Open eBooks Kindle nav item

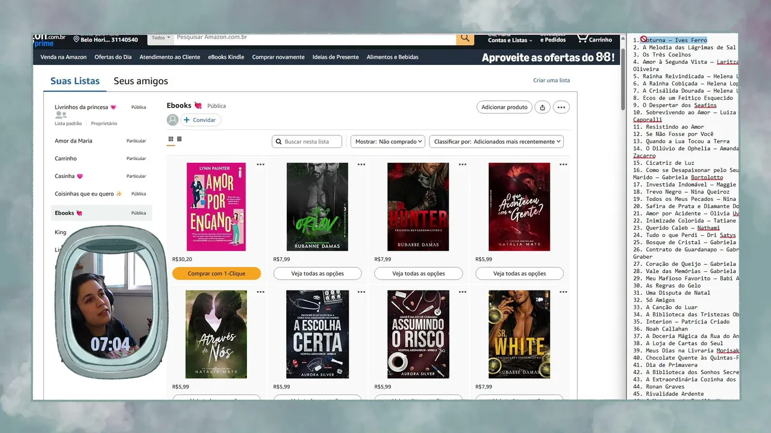click(x=226, y=57)
